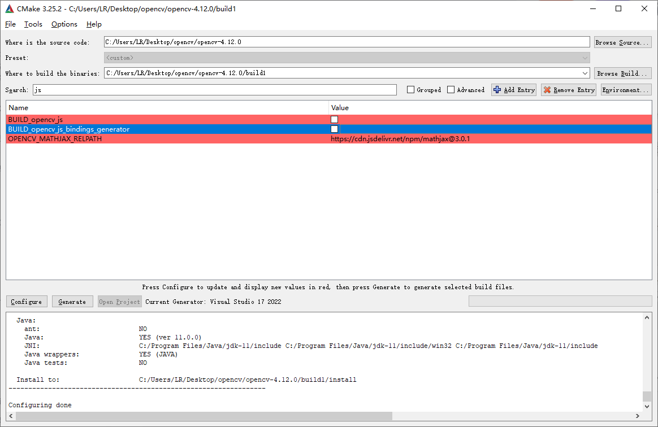This screenshot has width=658, height=427.
Task: Click the red X icon on Remove Entry
Action: (x=547, y=90)
